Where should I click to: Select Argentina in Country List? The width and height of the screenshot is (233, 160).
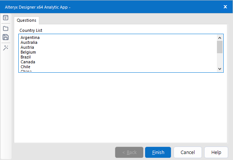coord(30,37)
